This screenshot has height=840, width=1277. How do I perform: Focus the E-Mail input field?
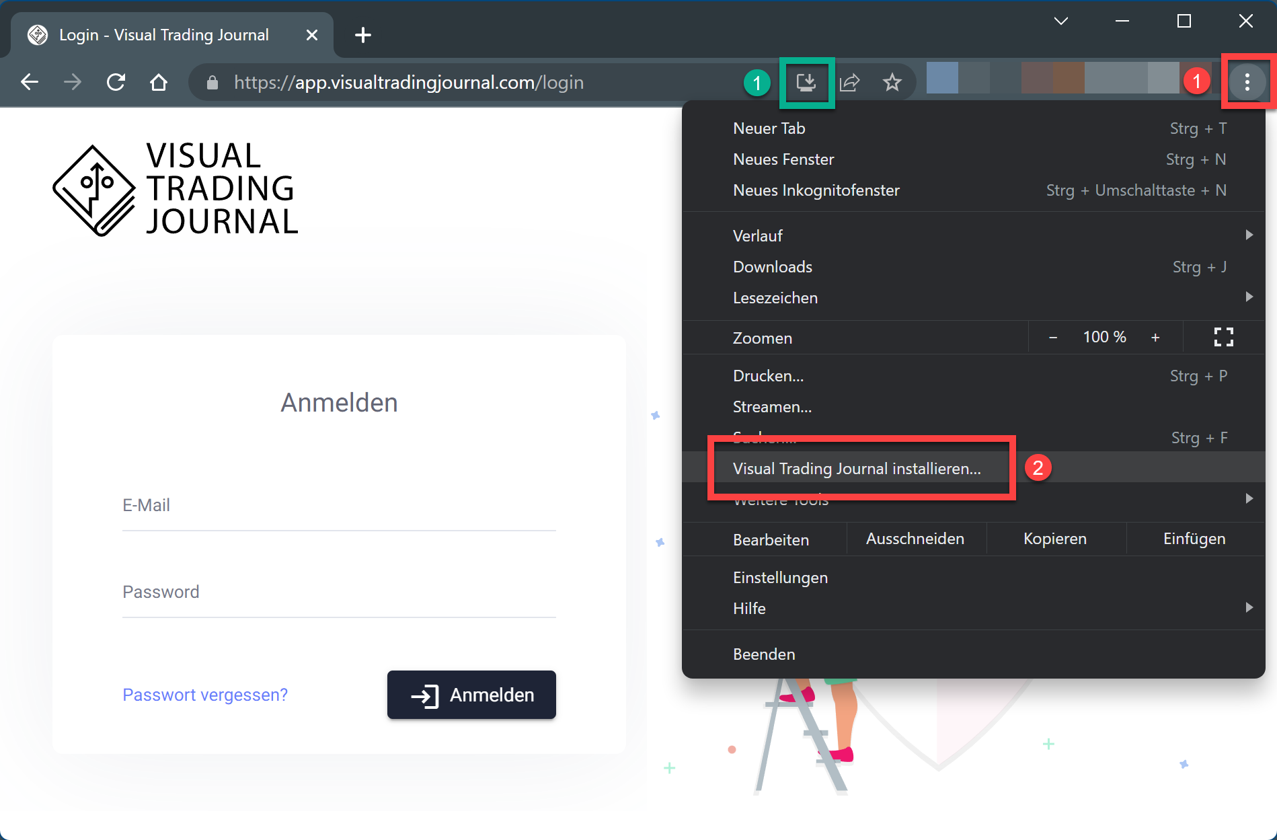tap(339, 506)
